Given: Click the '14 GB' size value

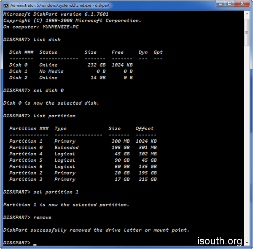Looking at the screenshot, I should click(x=98, y=78).
